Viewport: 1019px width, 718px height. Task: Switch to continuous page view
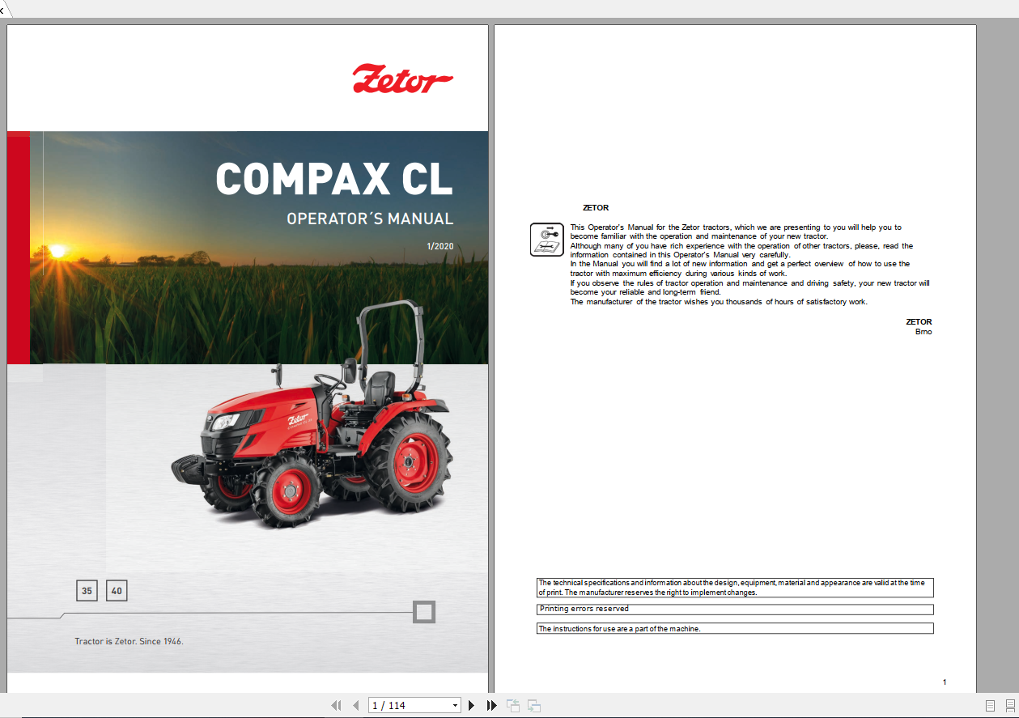(x=1009, y=706)
